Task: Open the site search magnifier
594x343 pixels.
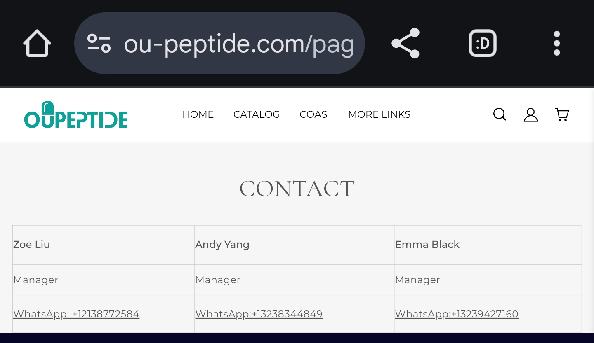Action: coord(500,114)
